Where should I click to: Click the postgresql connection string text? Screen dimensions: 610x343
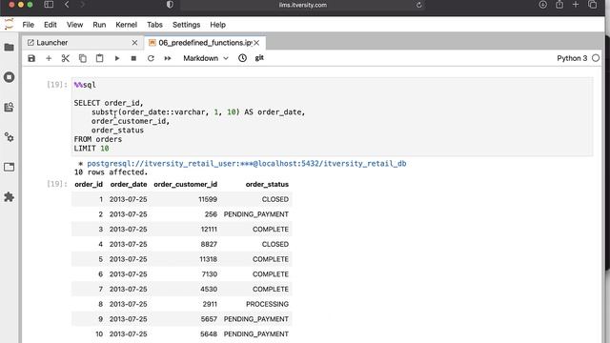click(247, 164)
